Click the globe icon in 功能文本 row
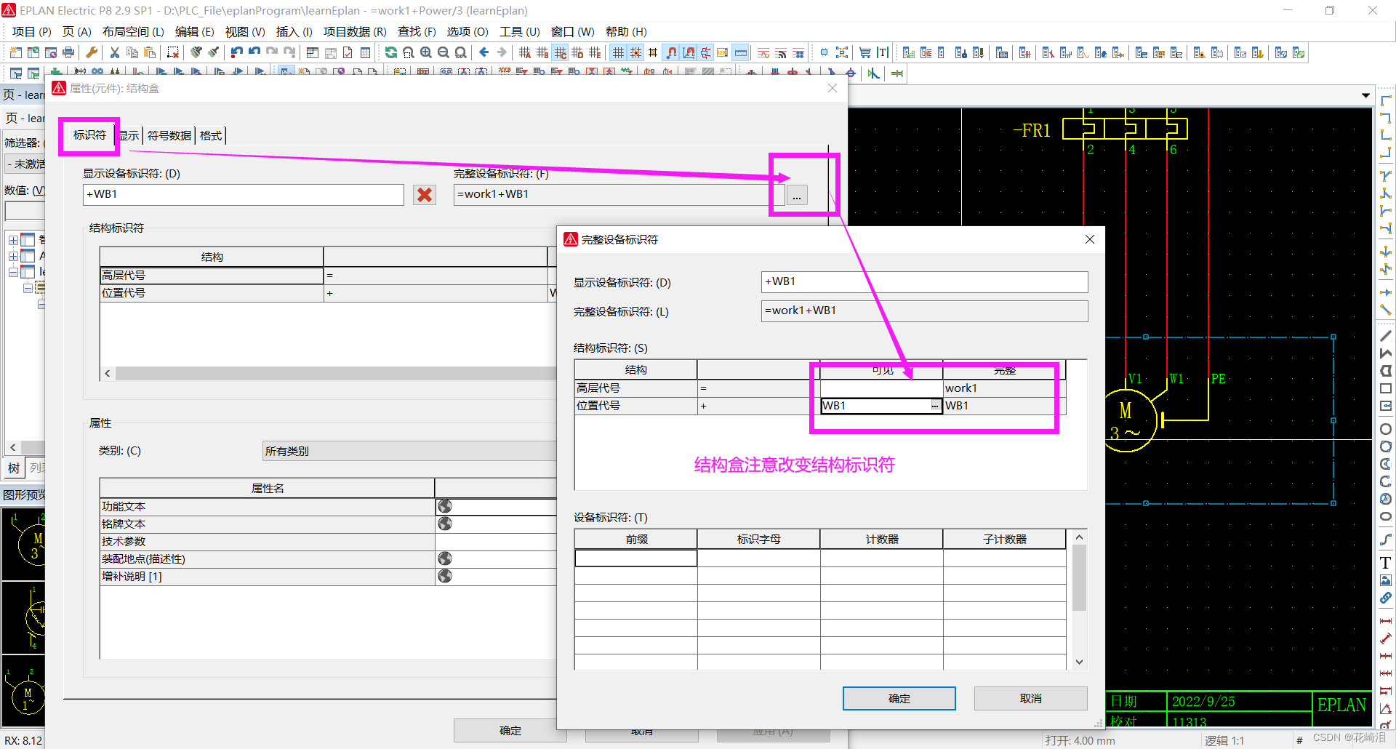Image resolution: width=1396 pixels, height=749 pixels. click(445, 506)
